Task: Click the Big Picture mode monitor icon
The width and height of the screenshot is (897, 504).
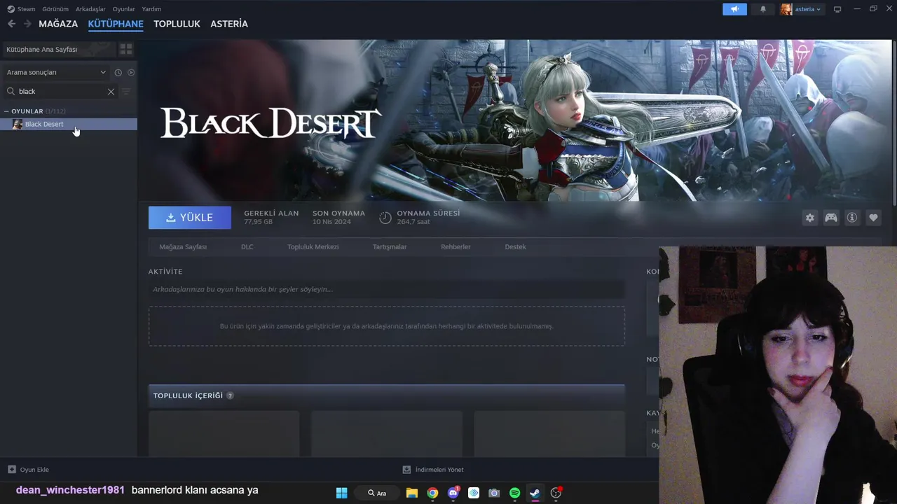Action: (x=837, y=9)
